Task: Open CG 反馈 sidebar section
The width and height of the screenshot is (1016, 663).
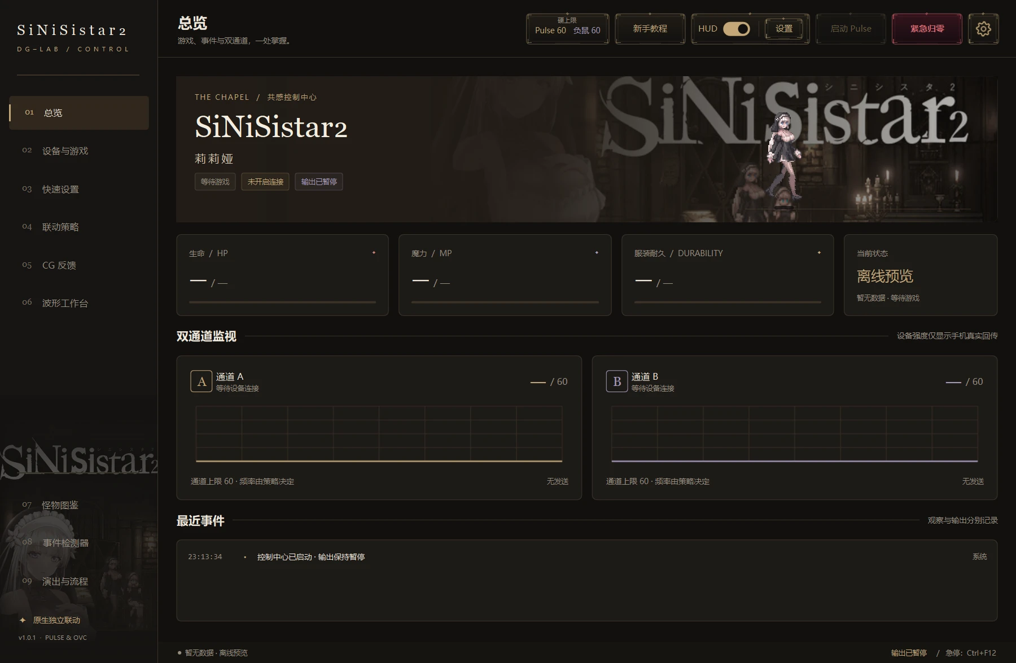Action: point(79,265)
